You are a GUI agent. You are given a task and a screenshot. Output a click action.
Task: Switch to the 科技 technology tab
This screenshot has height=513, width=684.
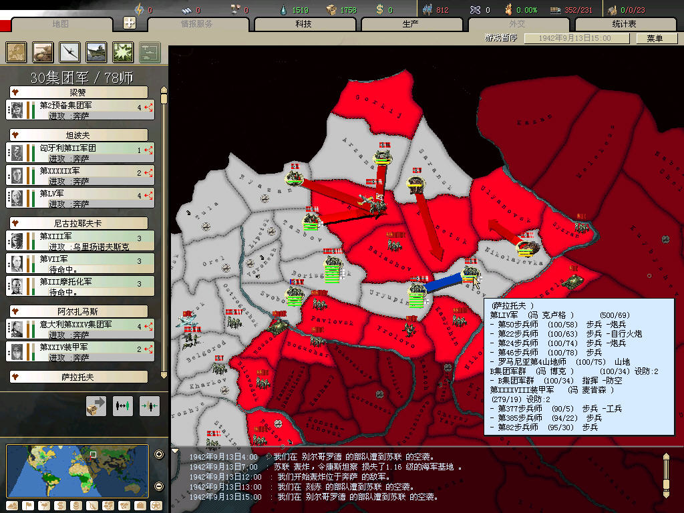click(x=304, y=24)
